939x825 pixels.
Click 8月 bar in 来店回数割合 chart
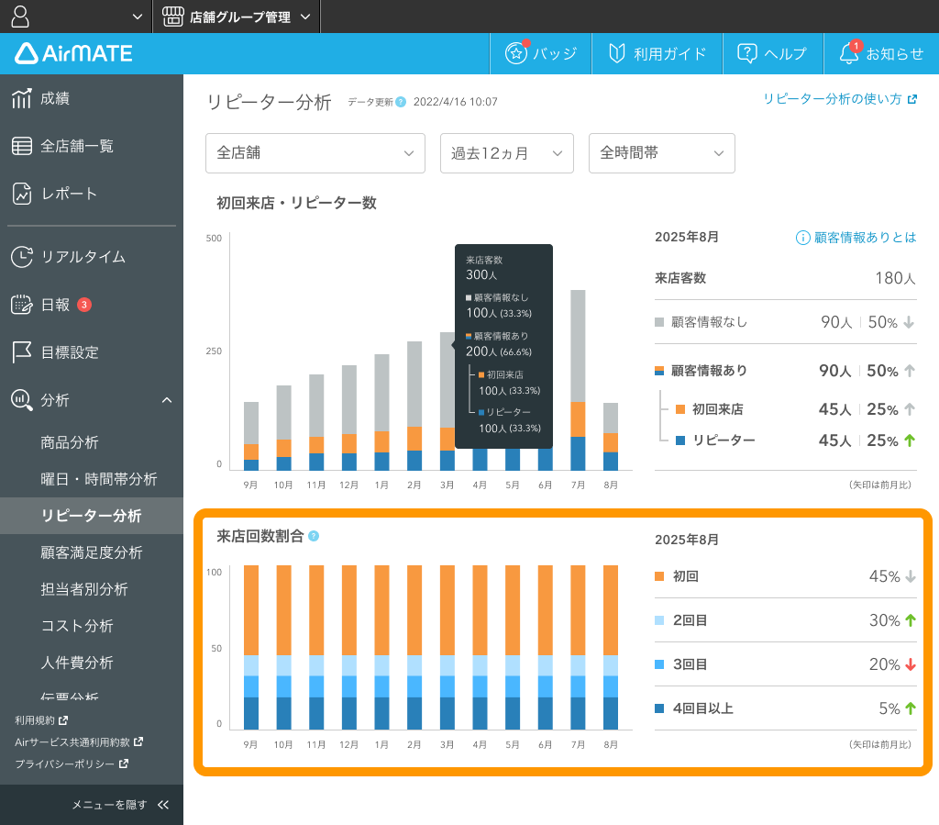click(x=610, y=648)
